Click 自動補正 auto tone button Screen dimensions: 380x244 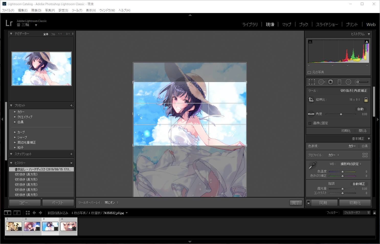[x=359, y=184]
